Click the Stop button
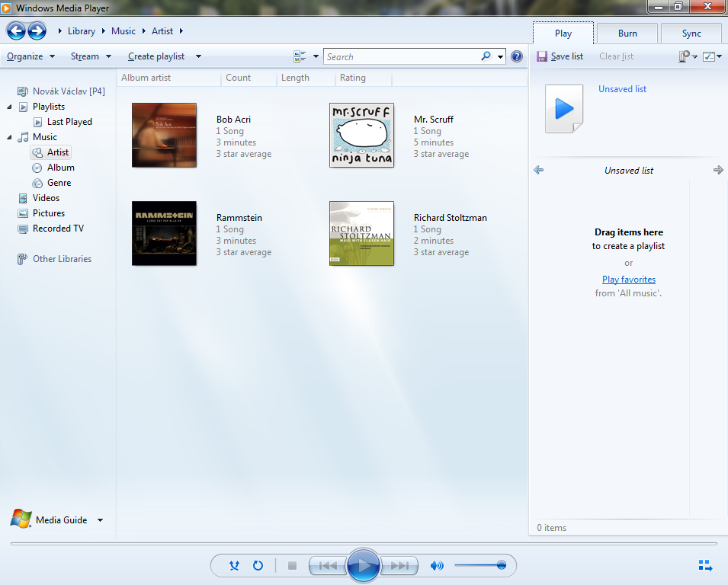 (292, 565)
